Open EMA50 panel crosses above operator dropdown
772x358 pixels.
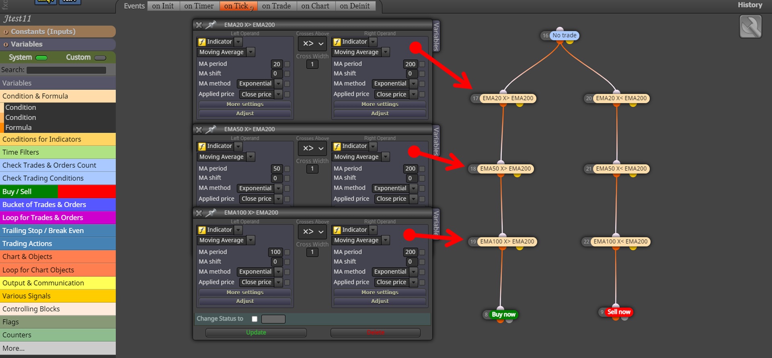(312, 148)
